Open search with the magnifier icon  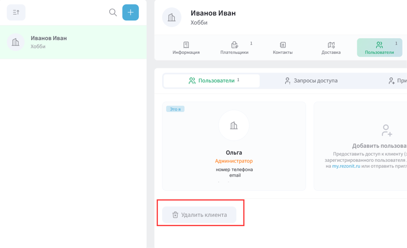113,12
